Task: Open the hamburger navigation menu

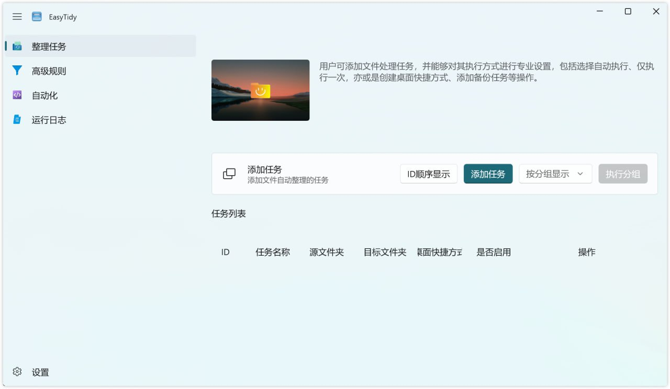Action: [17, 17]
